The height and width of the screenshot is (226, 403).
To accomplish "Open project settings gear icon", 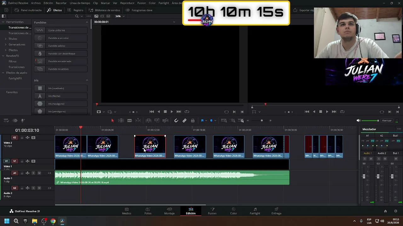I will point(396,211).
